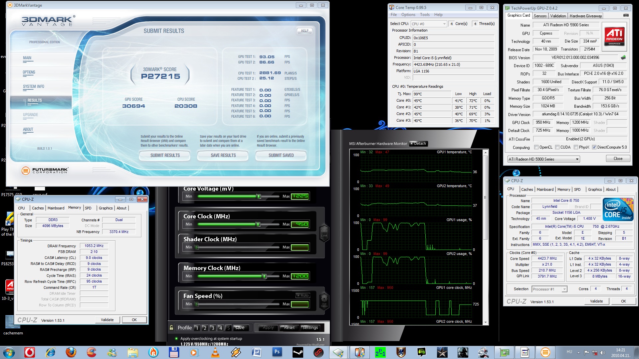639x359 pixels.
Task: Open Core Temp Options menu
Action: click(408, 15)
